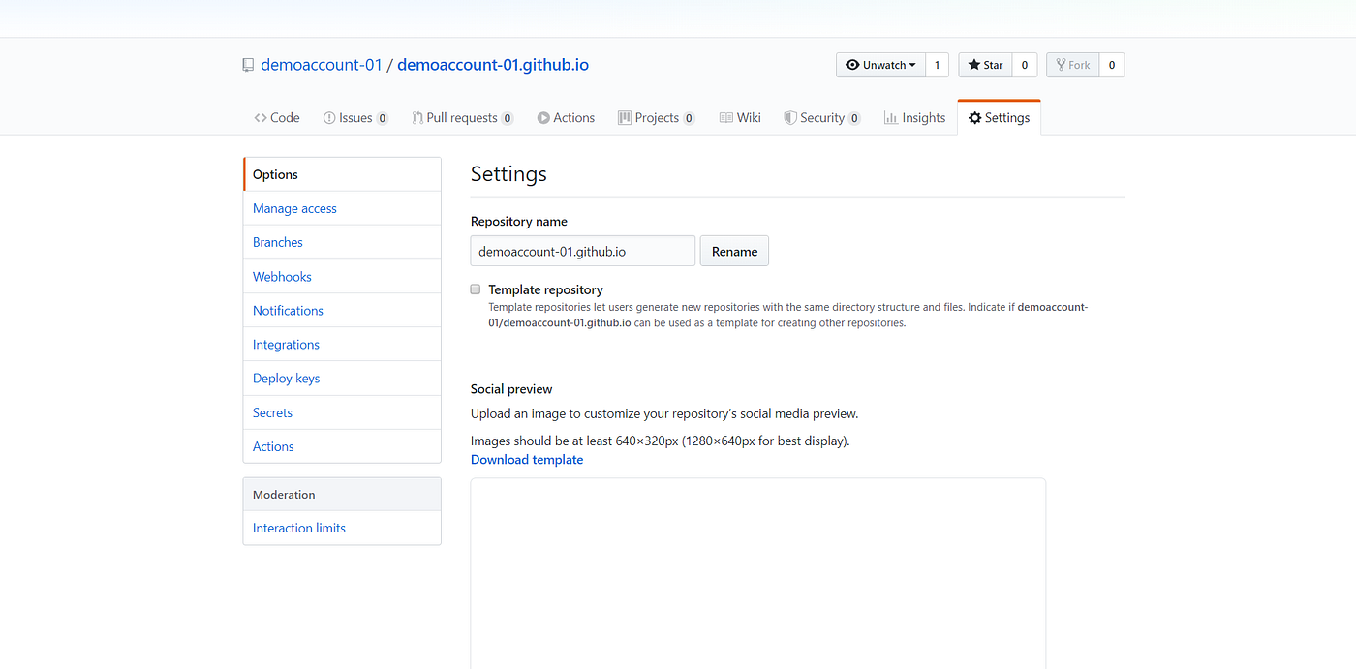Click the shield icon next to Security
Viewport: 1356px width, 669px height.
pos(788,116)
